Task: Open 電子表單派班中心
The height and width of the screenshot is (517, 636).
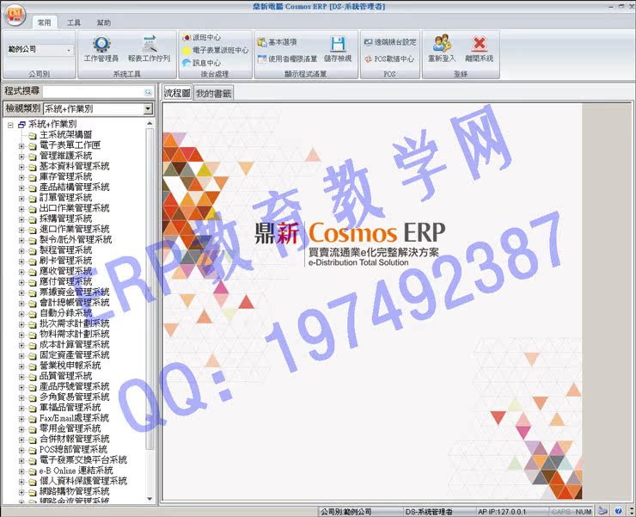Action: (x=216, y=50)
